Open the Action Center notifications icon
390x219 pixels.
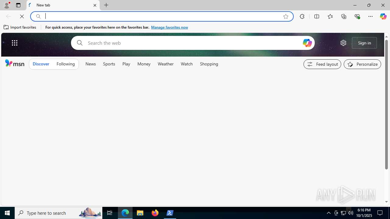pos(380,213)
